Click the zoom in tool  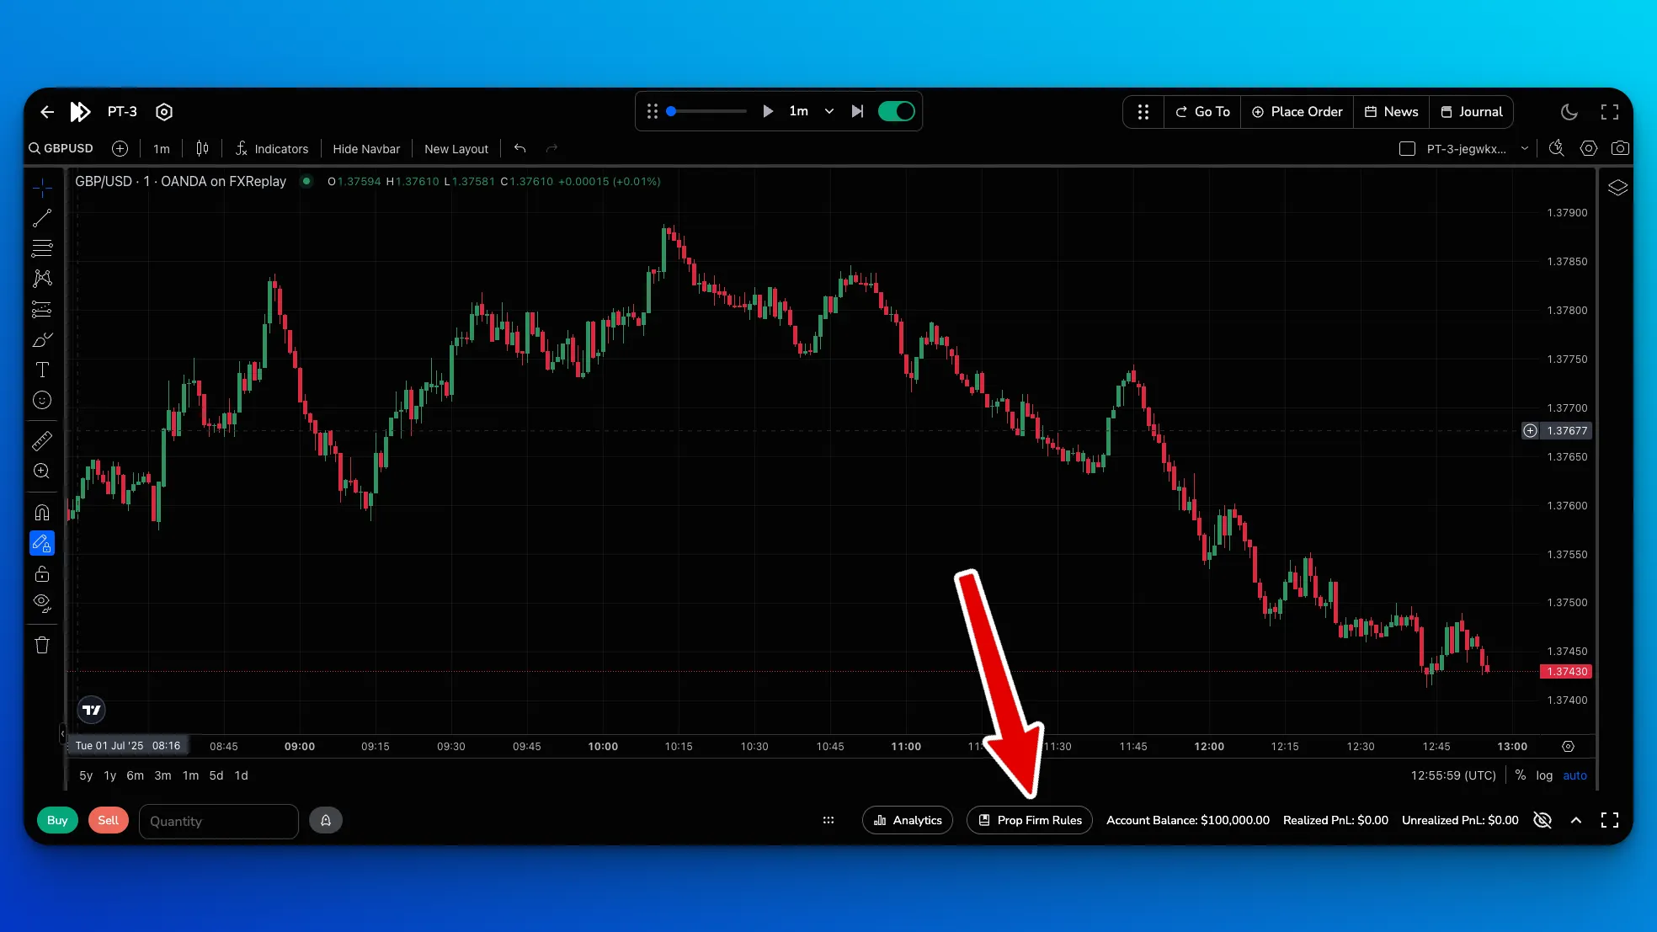[42, 471]
